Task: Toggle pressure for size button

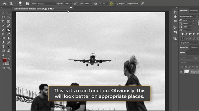Action: pos(142,4)
